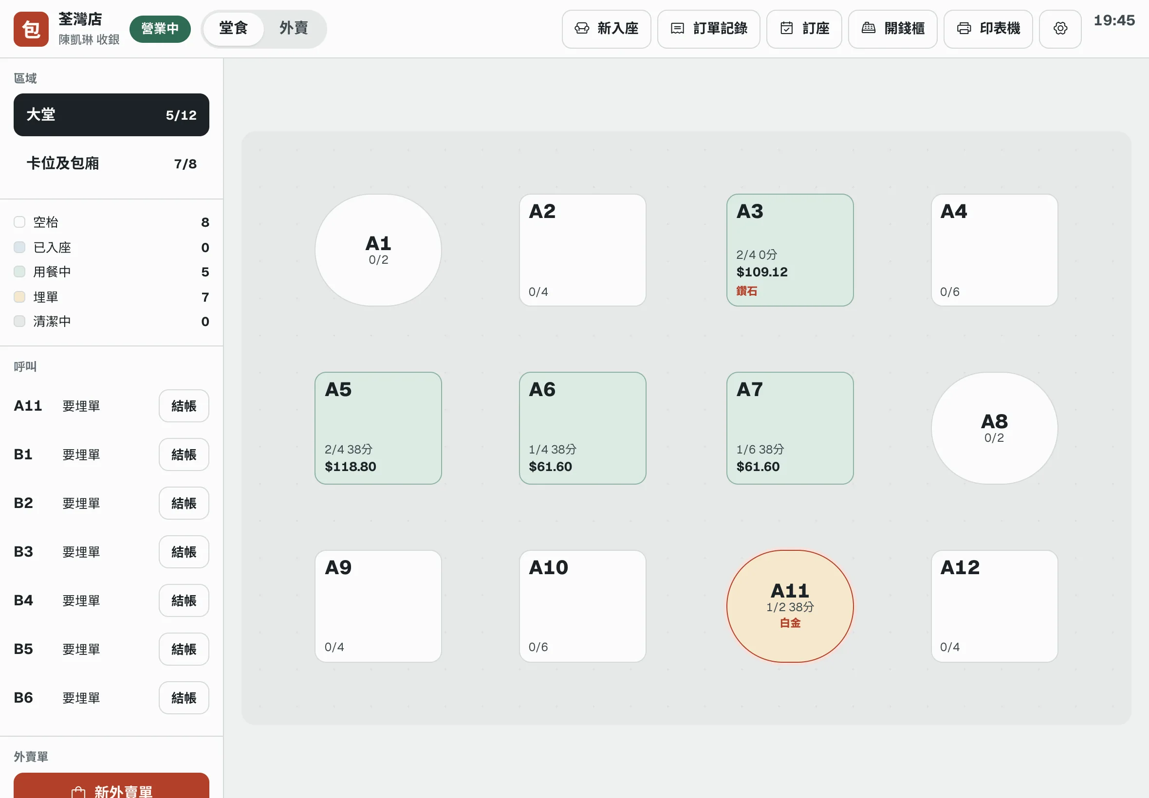This screenshot has width=1149, height=798.
Task: Open empty table A2
Action: [582, 250]
